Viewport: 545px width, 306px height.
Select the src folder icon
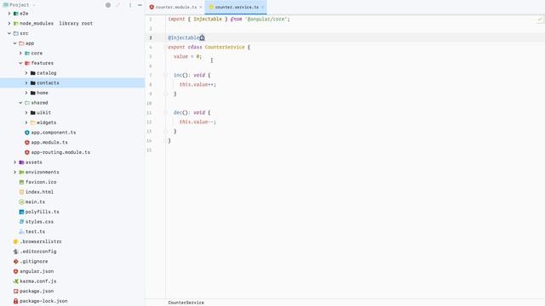15,33
